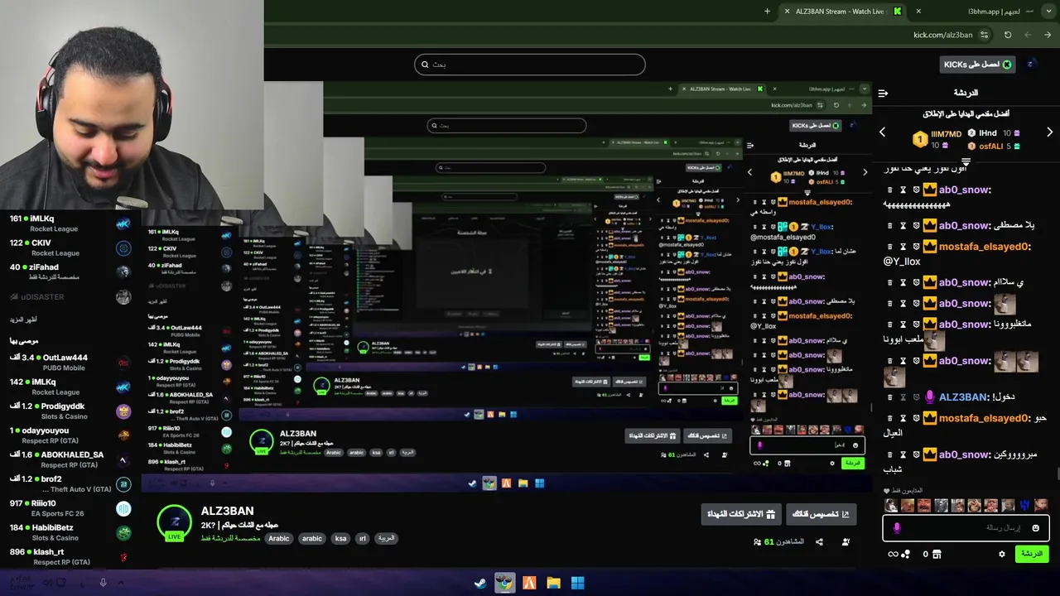Click the chat panel scrollbar

1057,473
